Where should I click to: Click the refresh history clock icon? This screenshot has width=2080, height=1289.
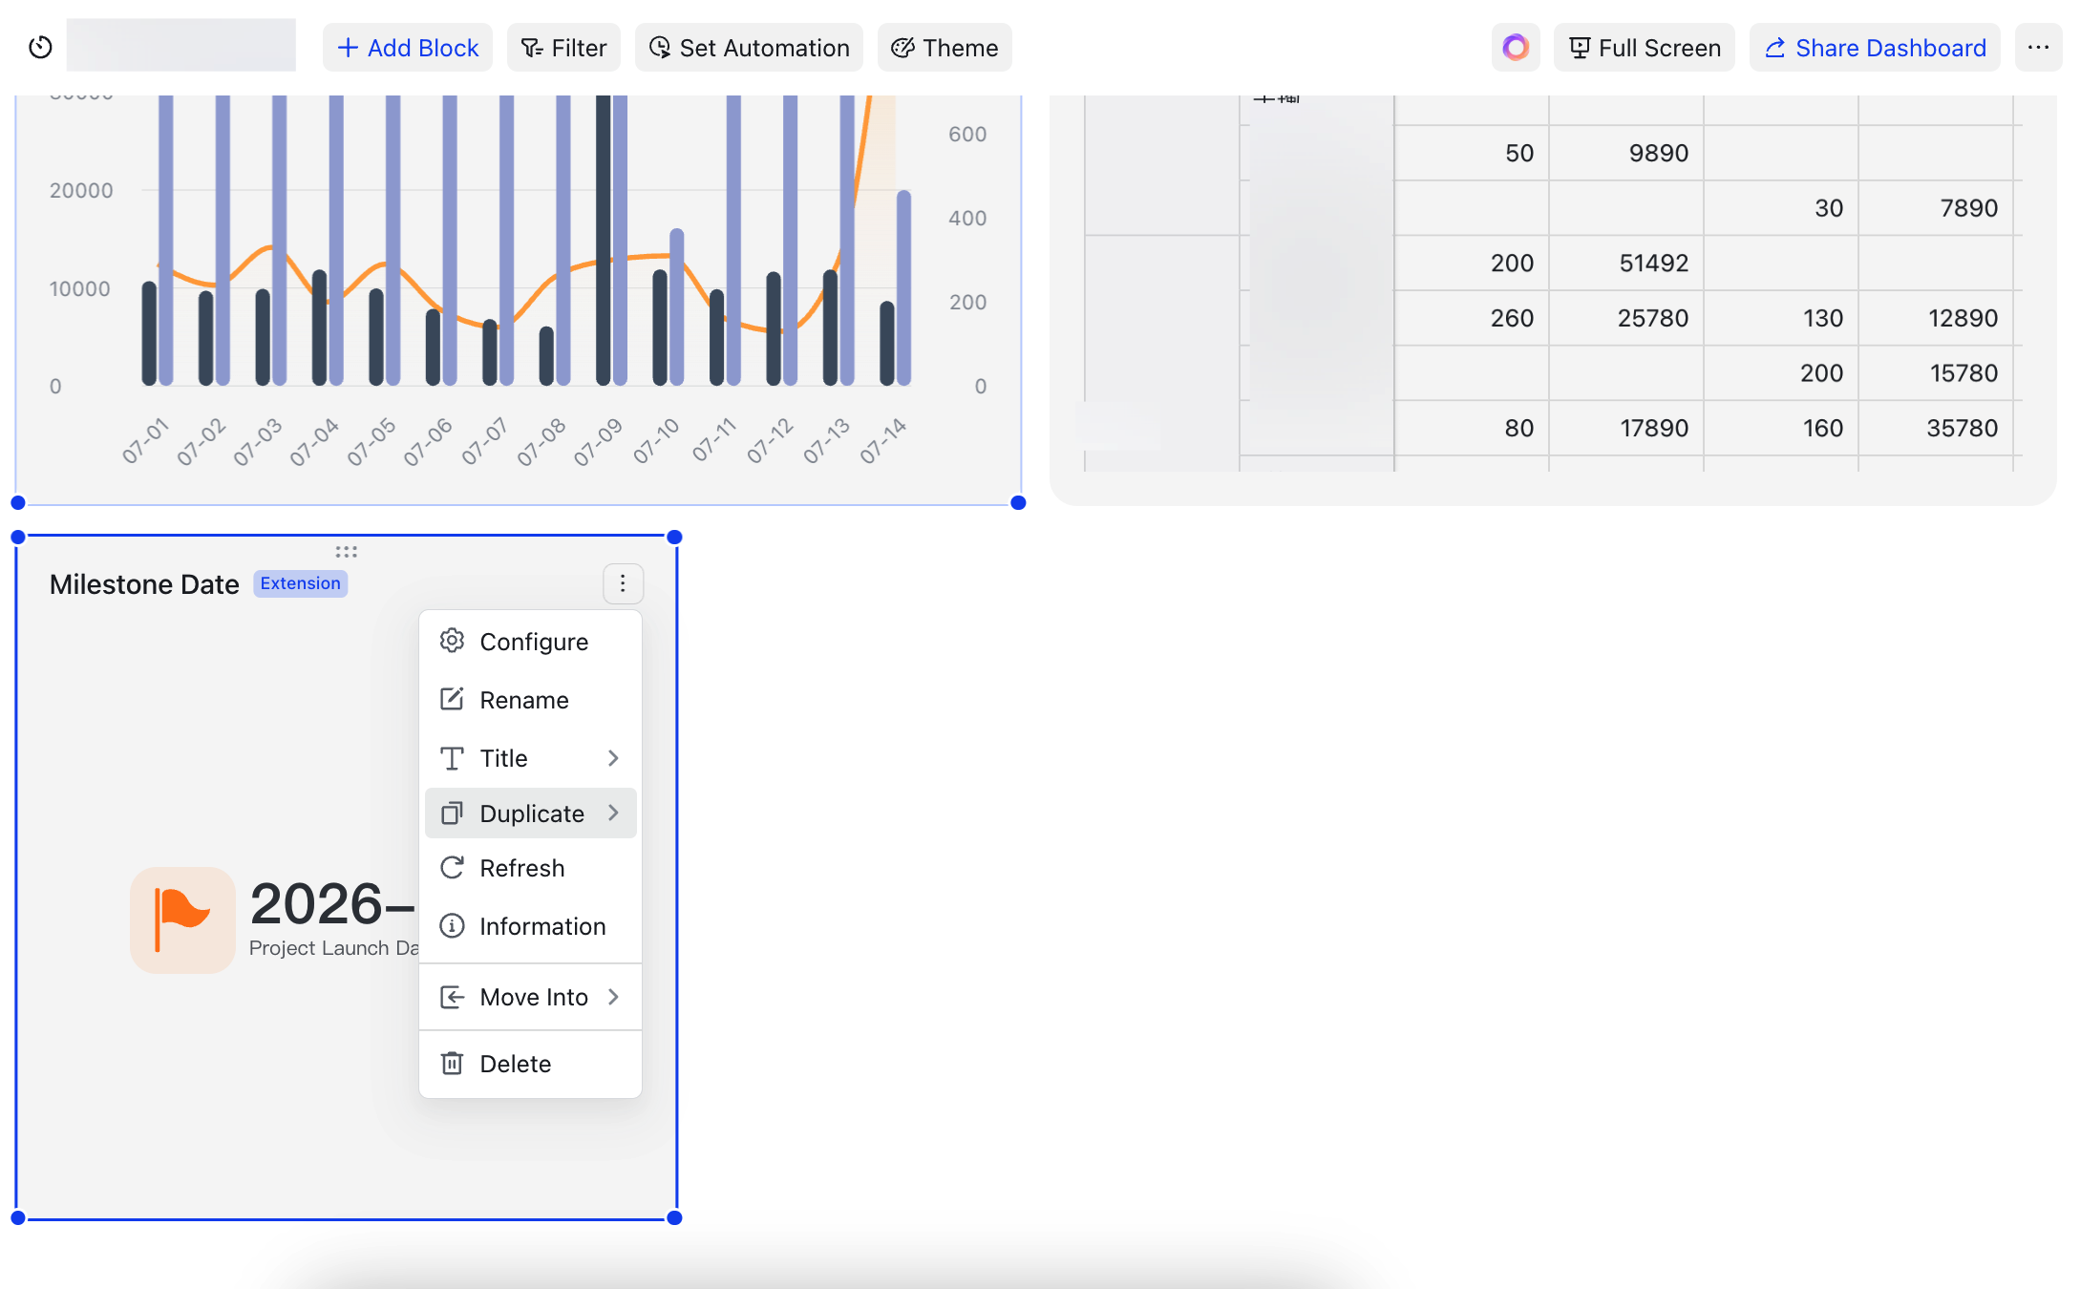tap(40, 47)
